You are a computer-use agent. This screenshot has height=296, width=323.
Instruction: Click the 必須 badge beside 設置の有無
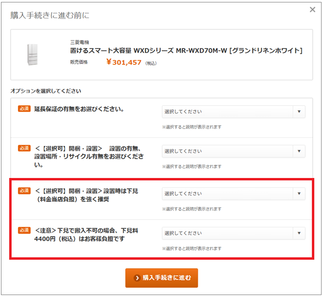(x=24, y=148)
